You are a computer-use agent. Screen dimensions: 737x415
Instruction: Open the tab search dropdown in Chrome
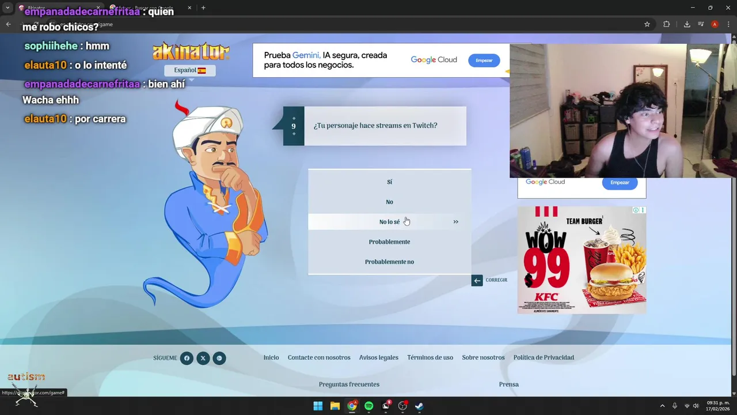click(7, 8)
